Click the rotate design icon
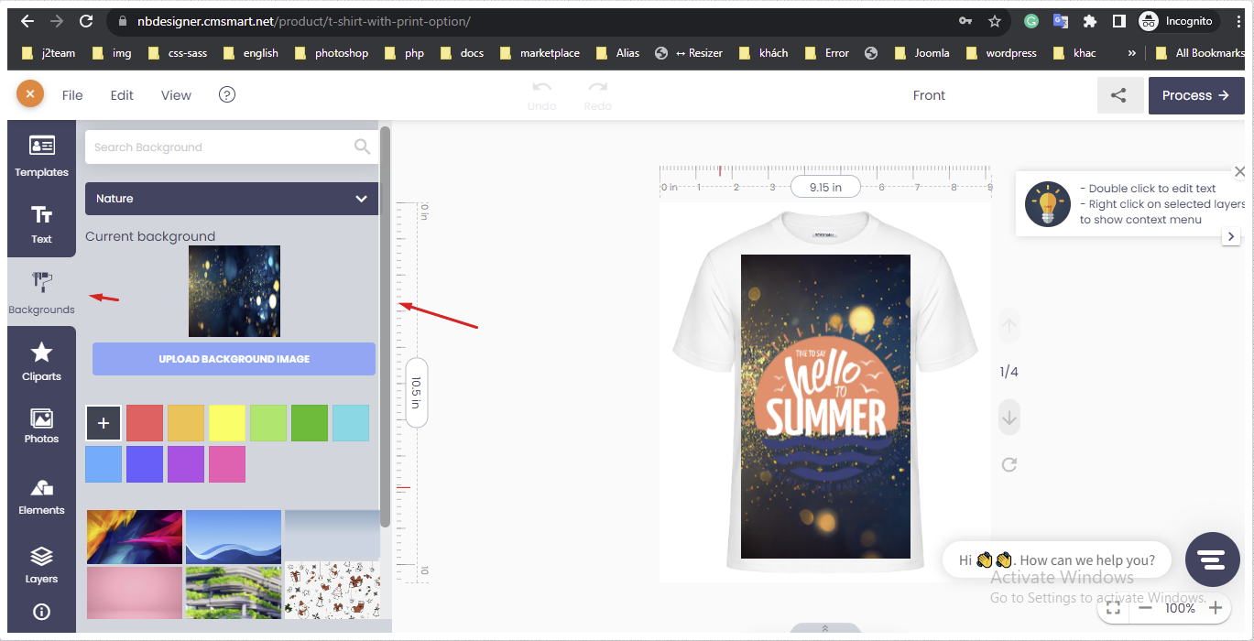This screenshot has width=1254, height=641. pos(1009,464)
